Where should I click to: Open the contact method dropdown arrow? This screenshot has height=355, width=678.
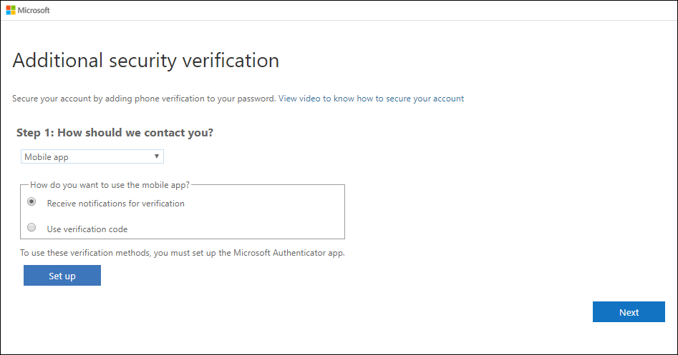point(157,156)
